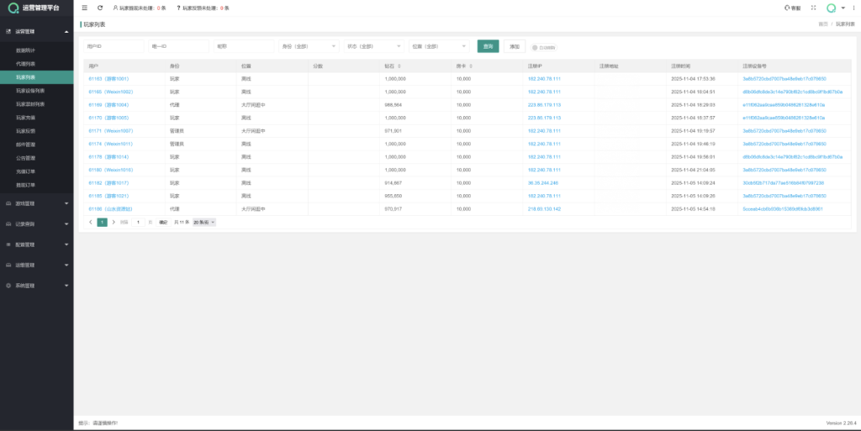This screenshot has width=861, height=431.
Task: Open the vertical three-dot more menu
Action: [851, 8]
